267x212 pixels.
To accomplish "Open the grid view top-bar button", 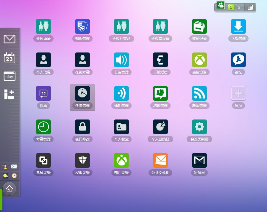I will [250, 7].
